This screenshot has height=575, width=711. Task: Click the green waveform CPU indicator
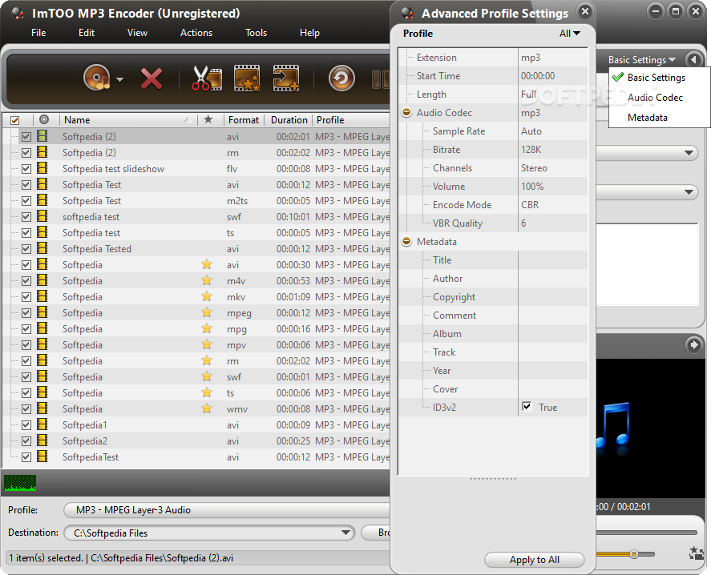(x=20, y=483)
